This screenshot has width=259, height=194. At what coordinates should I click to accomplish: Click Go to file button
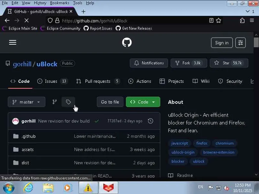pos(110,102)
